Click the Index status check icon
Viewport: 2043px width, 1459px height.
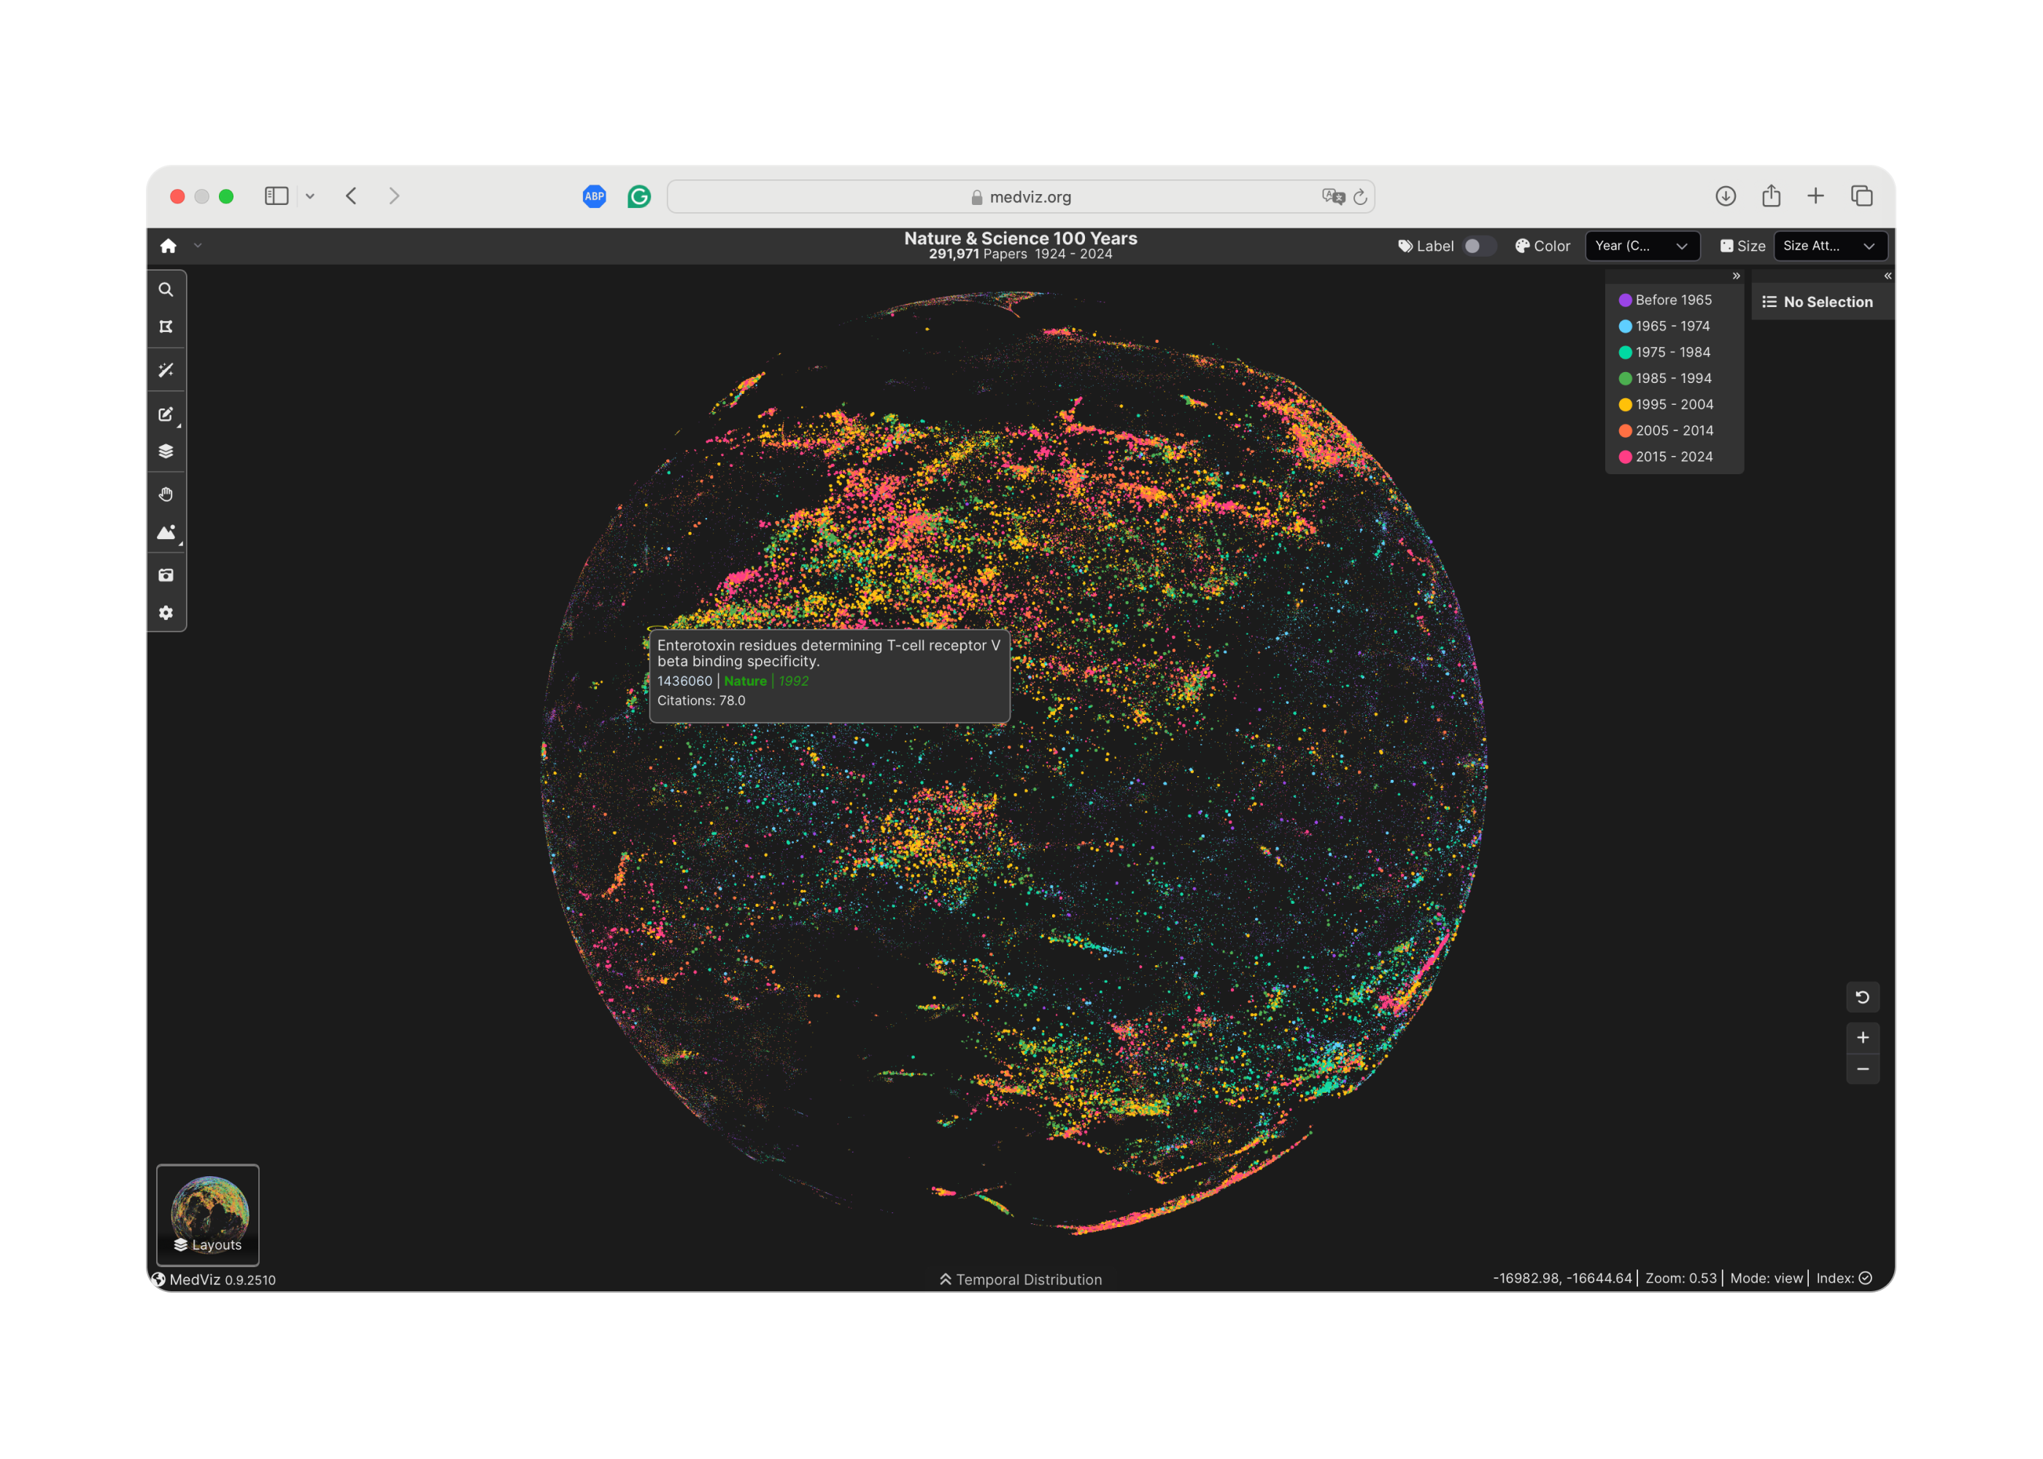[x=1866, y=1278]
